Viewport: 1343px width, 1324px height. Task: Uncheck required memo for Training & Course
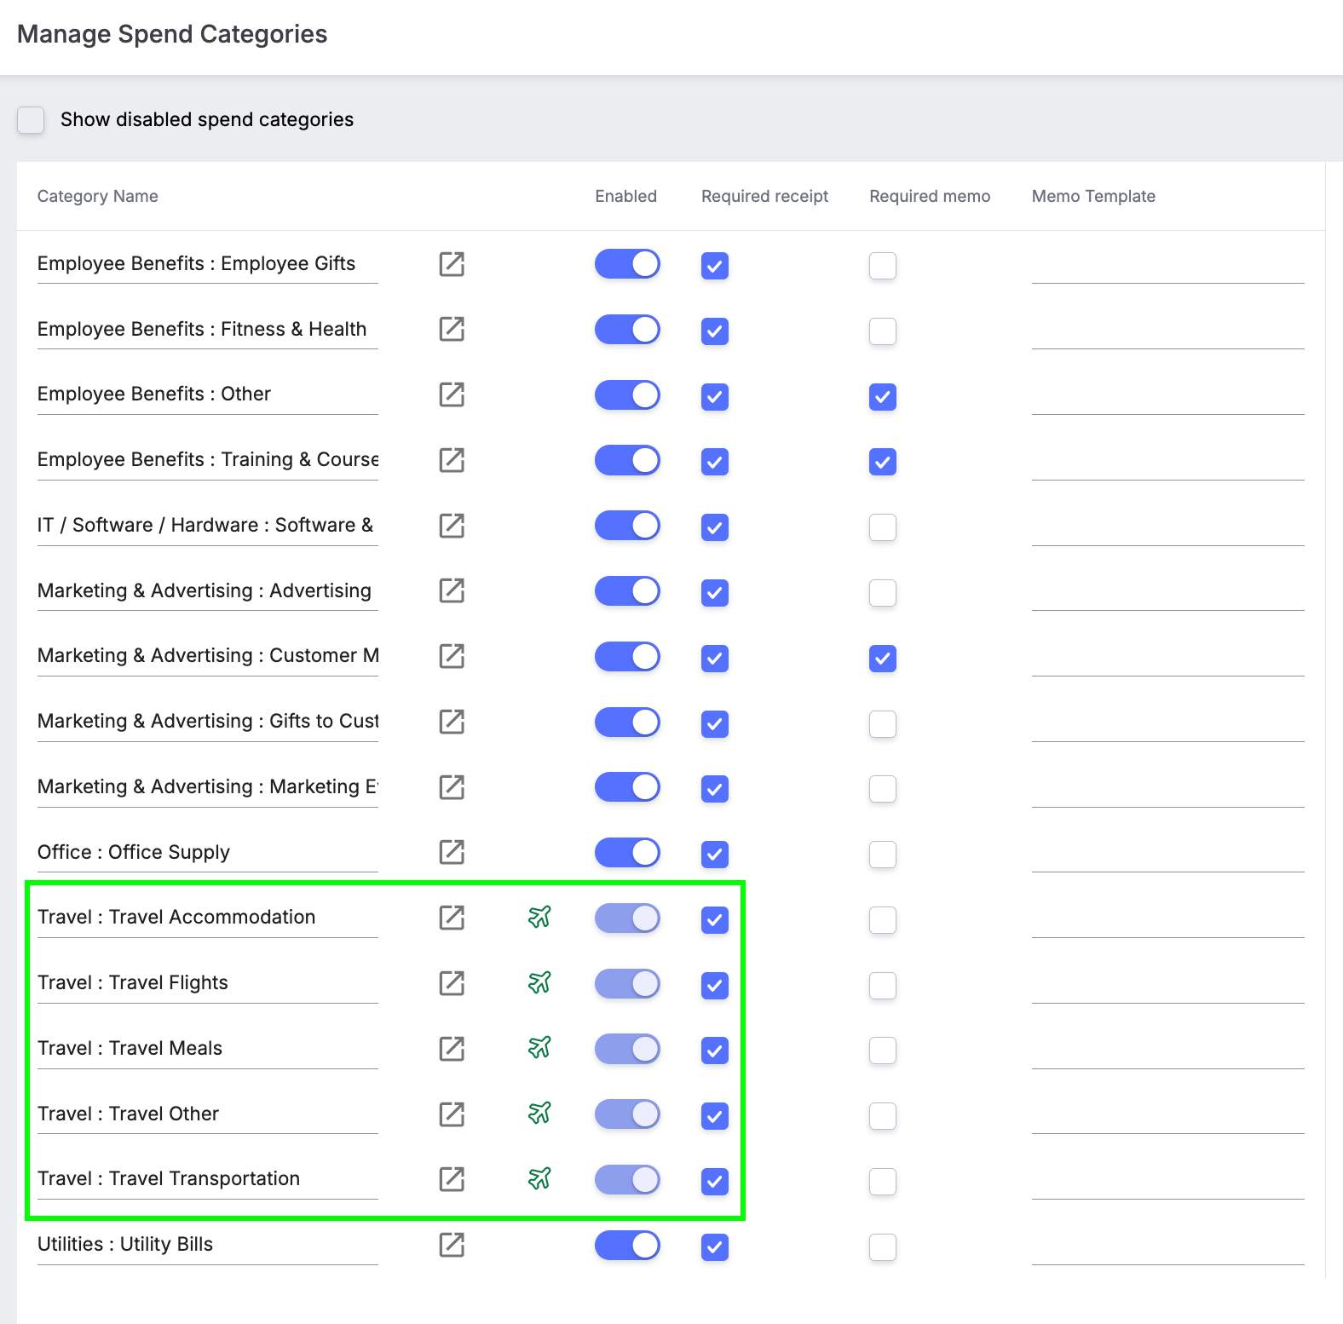tap(883, 462)
